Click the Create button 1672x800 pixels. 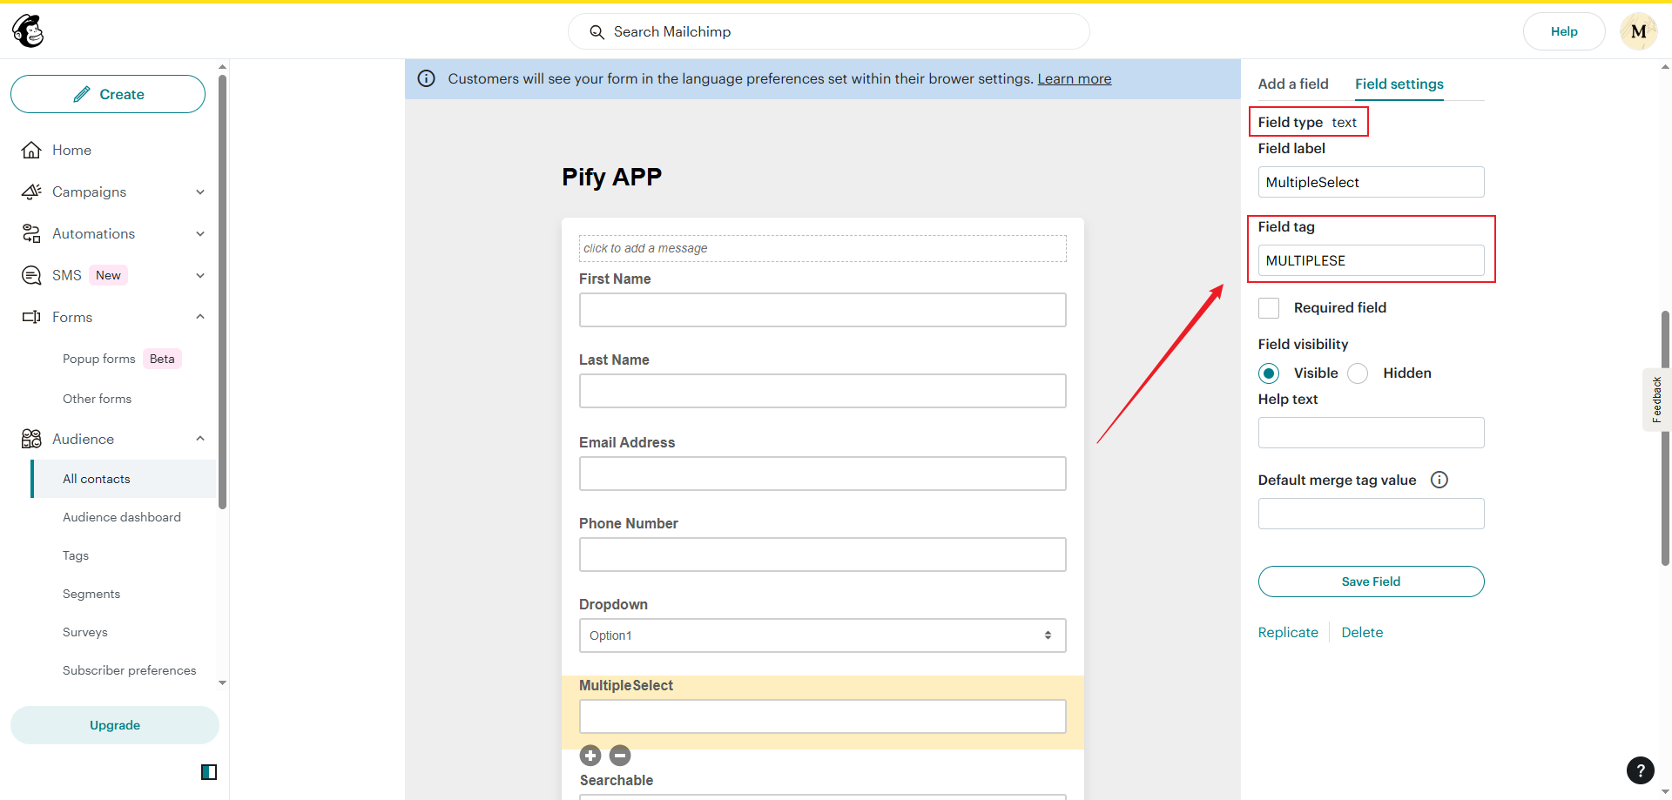pos(108,94)
